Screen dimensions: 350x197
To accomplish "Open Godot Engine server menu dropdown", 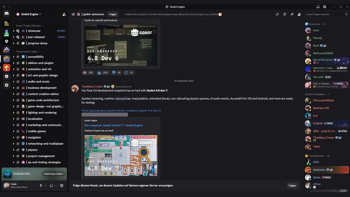I will pos(31,14).
